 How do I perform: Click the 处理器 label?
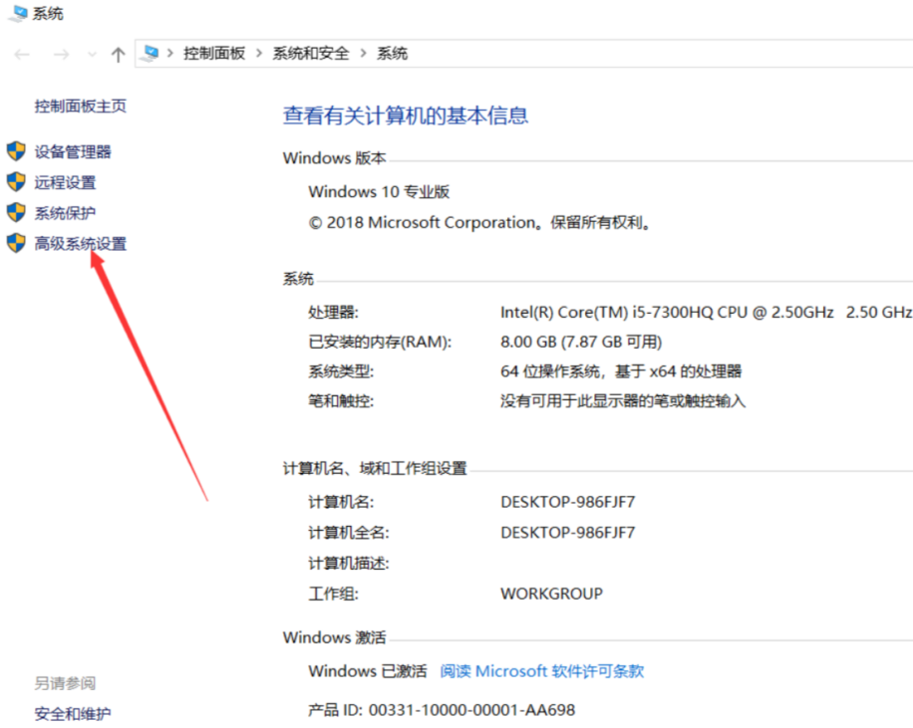tap(334, 313)
